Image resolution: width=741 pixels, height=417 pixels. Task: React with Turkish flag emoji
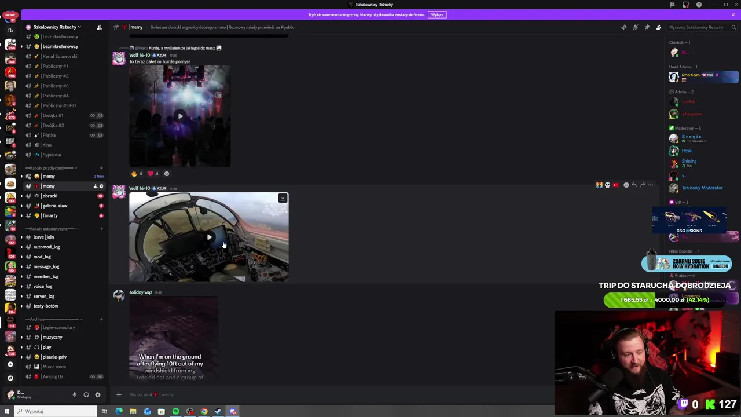(615, 185)
